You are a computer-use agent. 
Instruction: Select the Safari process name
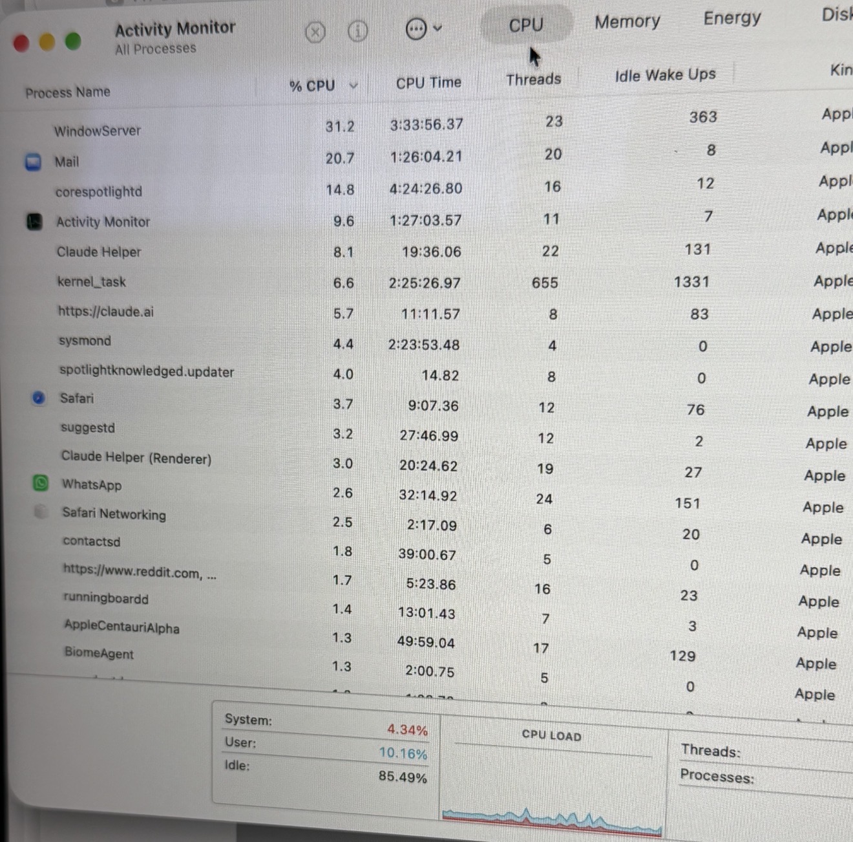click(77, 398)
